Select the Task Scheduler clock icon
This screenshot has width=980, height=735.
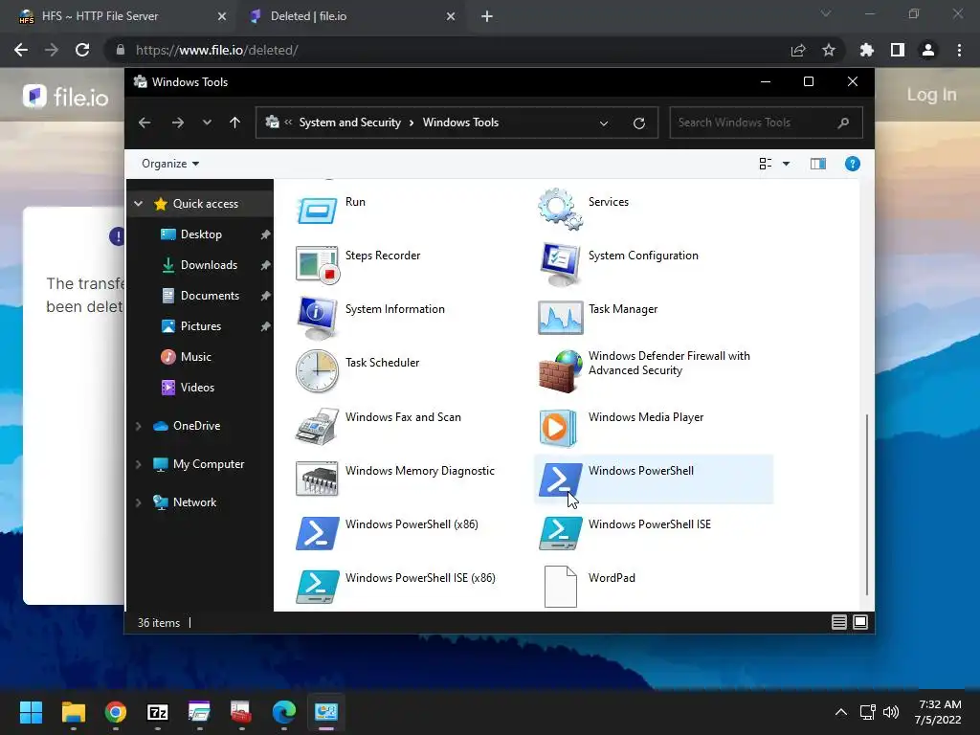point(317,371)
